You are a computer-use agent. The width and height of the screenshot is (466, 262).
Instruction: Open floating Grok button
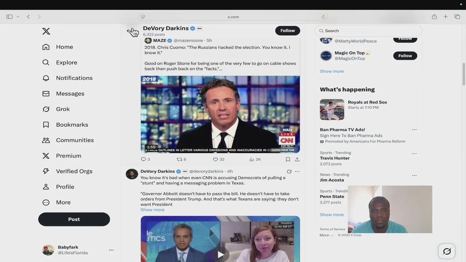[x=447, y=251]
